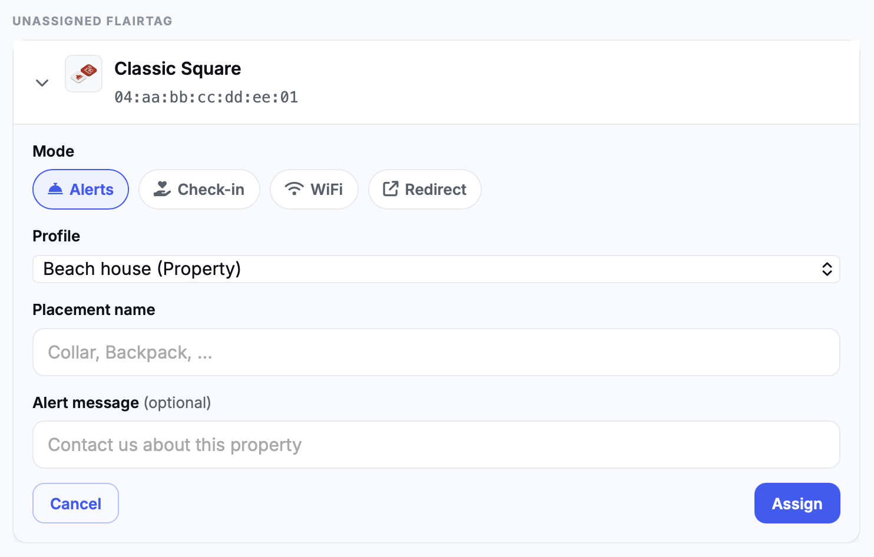This screenshot has width=874, height=557.
Task: Focus the Alert message field
Action: 436,445
